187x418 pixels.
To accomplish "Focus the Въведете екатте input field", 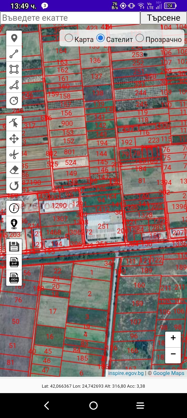I will point(70,18).
